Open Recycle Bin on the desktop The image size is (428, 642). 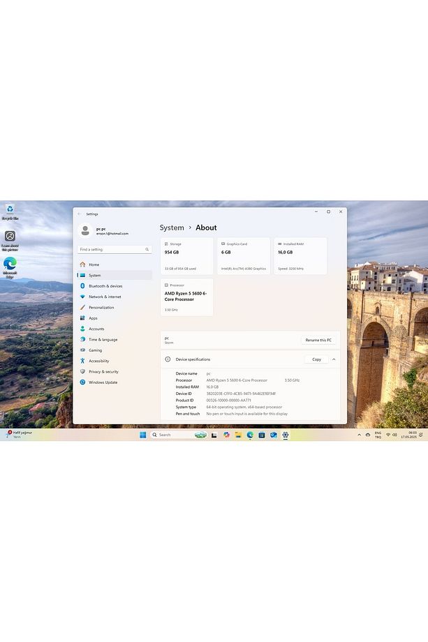10,212
